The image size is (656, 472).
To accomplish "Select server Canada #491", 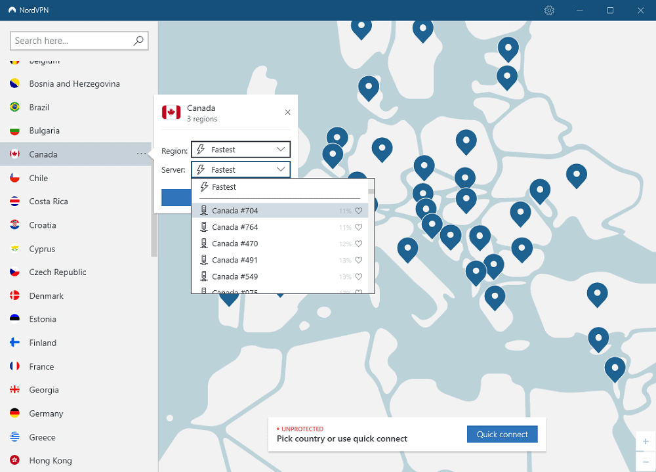I will tap(279, 260).
